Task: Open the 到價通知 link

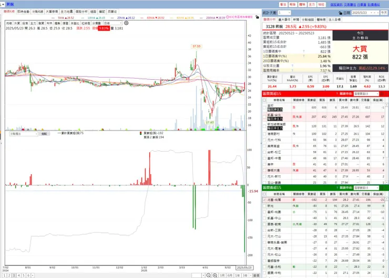Action: click(374, 4)
